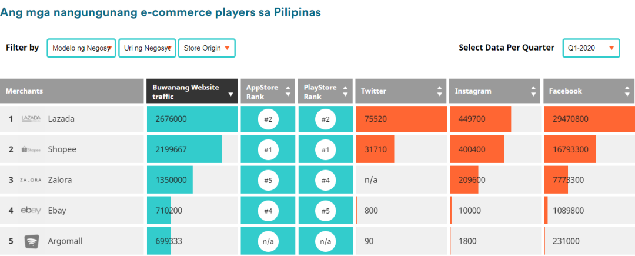
Task: Click the Lazada merchant name
Action: 61,119
